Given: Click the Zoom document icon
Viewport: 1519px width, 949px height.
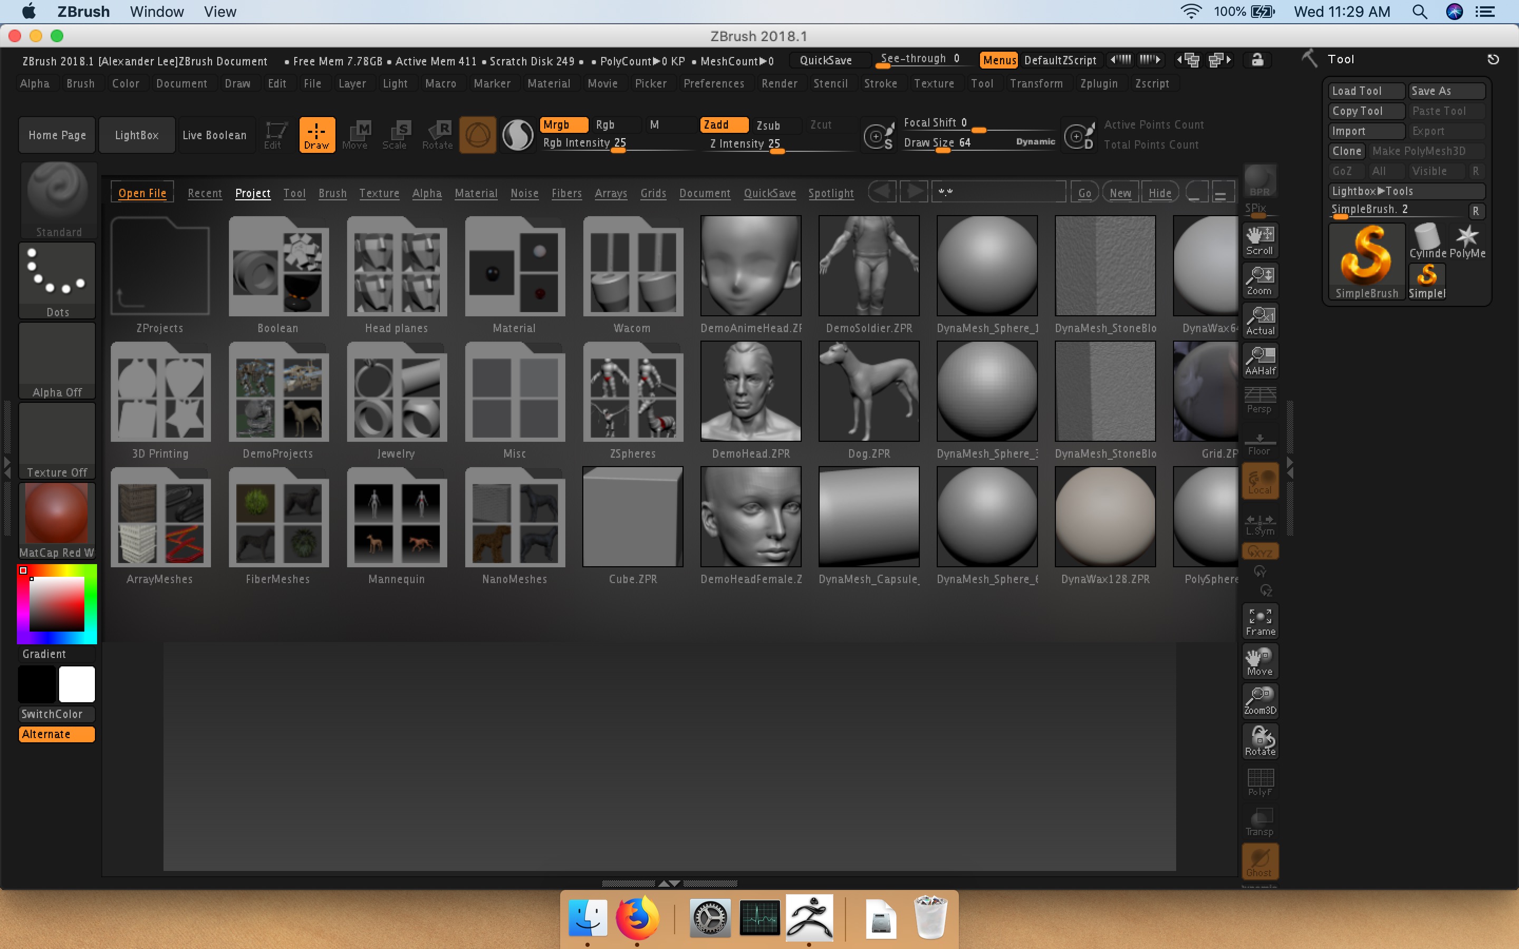Looking at the screenshot, I should [x=1260, y=280].
